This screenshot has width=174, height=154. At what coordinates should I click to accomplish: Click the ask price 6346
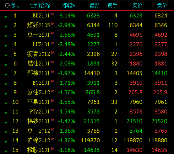[161, 25]
